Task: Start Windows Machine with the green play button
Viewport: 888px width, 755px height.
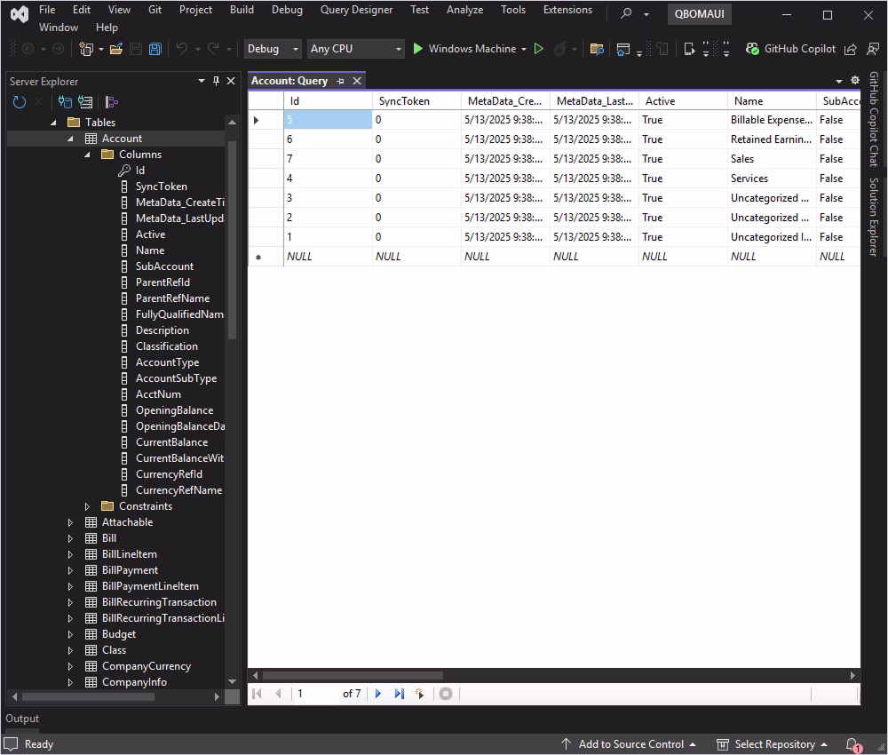Action: pos(418,49)
